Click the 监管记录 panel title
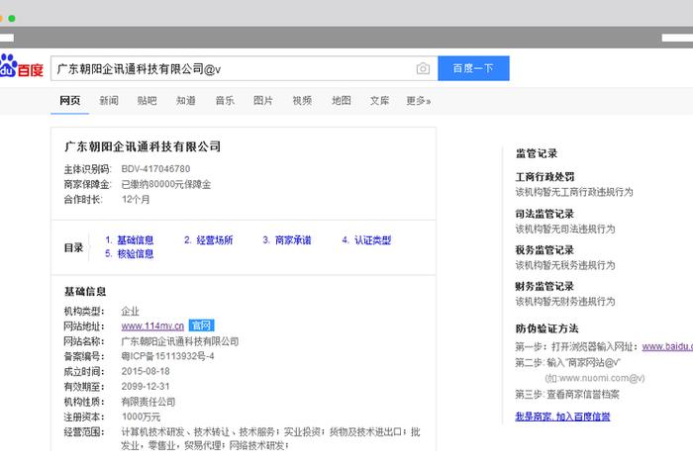Screen dimensions: 693x465 [x=537, y=153]
